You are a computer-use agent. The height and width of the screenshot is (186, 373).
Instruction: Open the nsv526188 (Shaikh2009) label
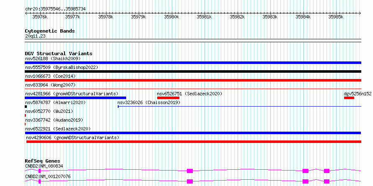53,59
